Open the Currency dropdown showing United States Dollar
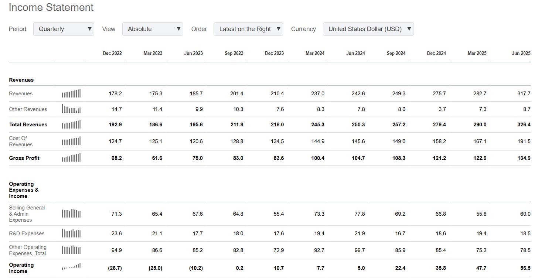 point(368,29)
